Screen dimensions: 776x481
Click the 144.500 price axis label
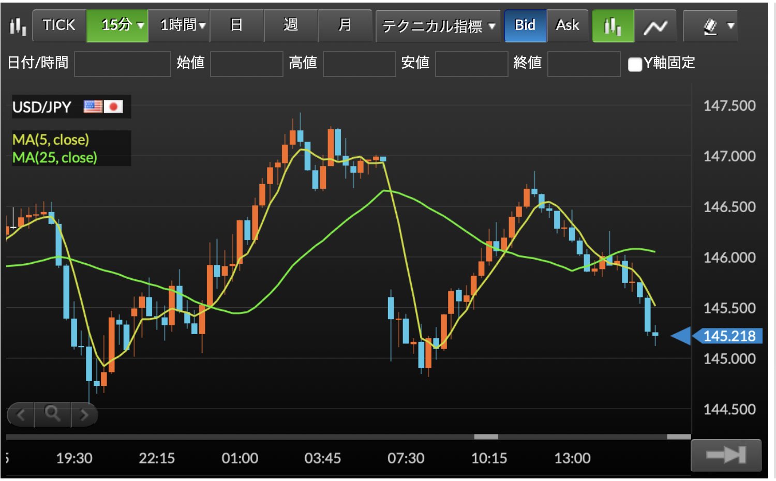729,409
